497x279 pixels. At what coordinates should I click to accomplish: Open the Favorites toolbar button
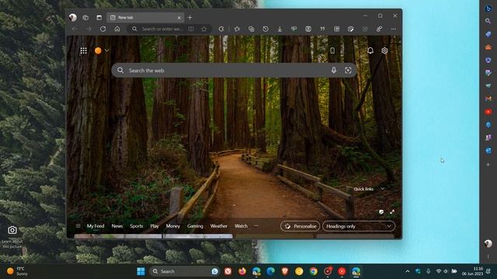click(x=237, y=29)
